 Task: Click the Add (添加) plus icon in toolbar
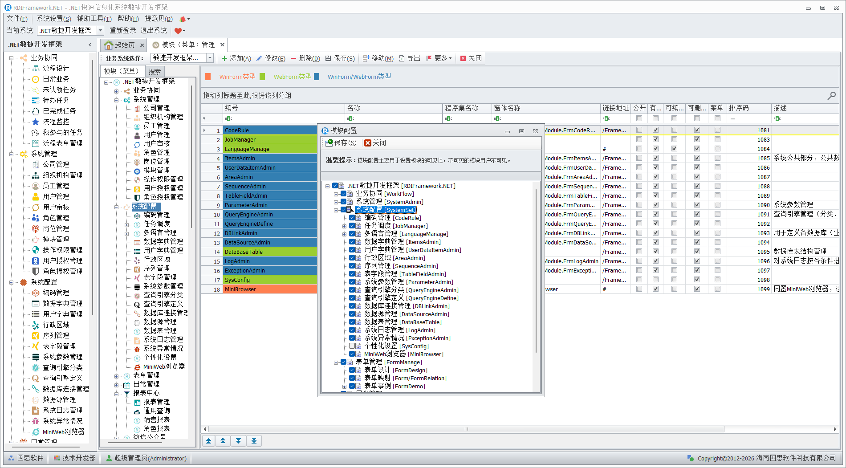point(224,58)
